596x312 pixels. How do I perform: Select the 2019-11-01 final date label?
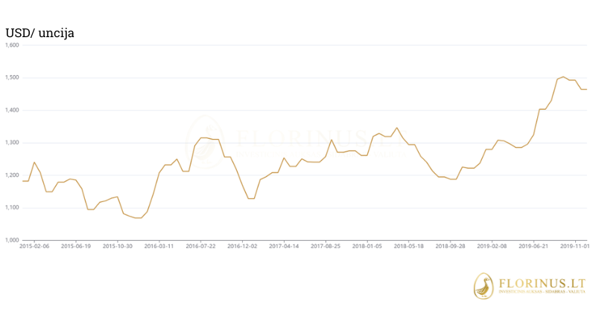tap(574, 246)
